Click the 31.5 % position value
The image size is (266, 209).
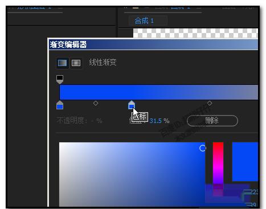point(159,121)
